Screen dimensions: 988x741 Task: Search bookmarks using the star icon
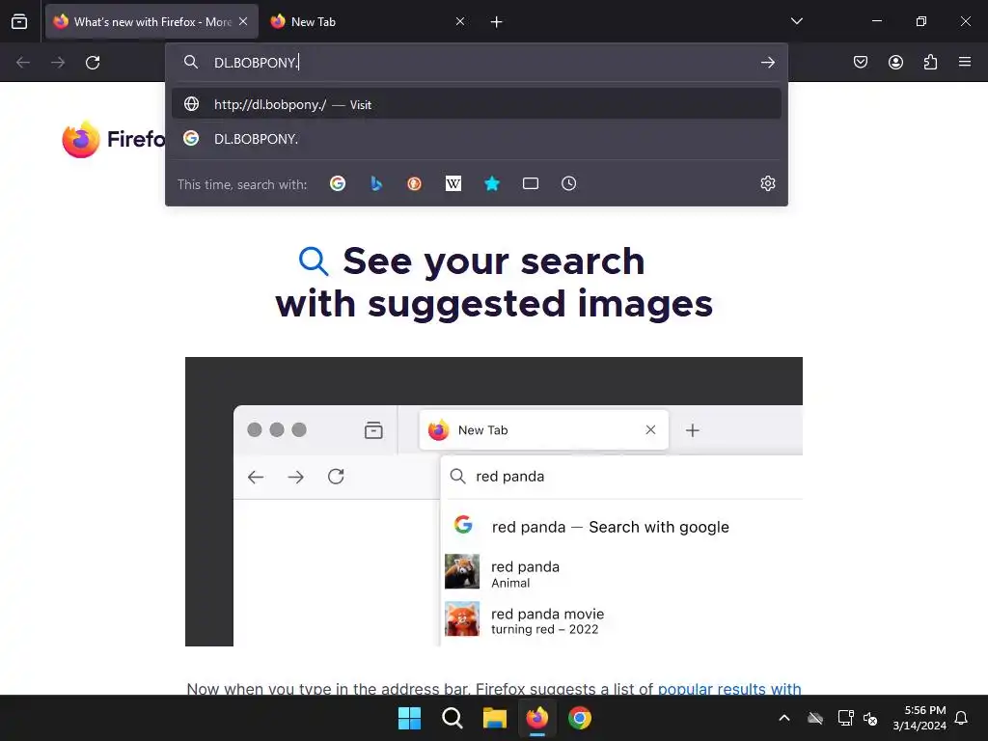(492, 184)
